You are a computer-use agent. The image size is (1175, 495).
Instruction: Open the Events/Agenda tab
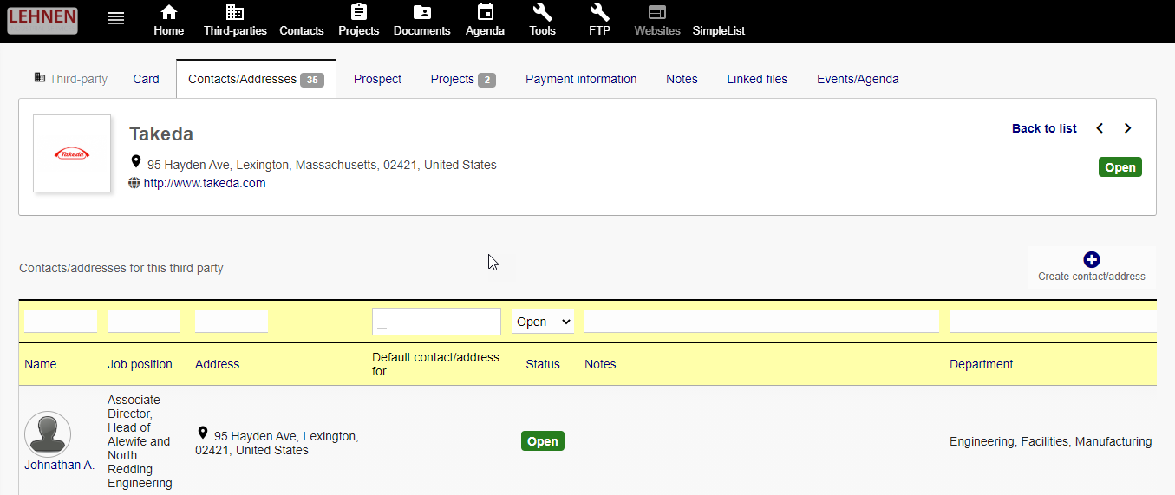[x=858, y=79]
